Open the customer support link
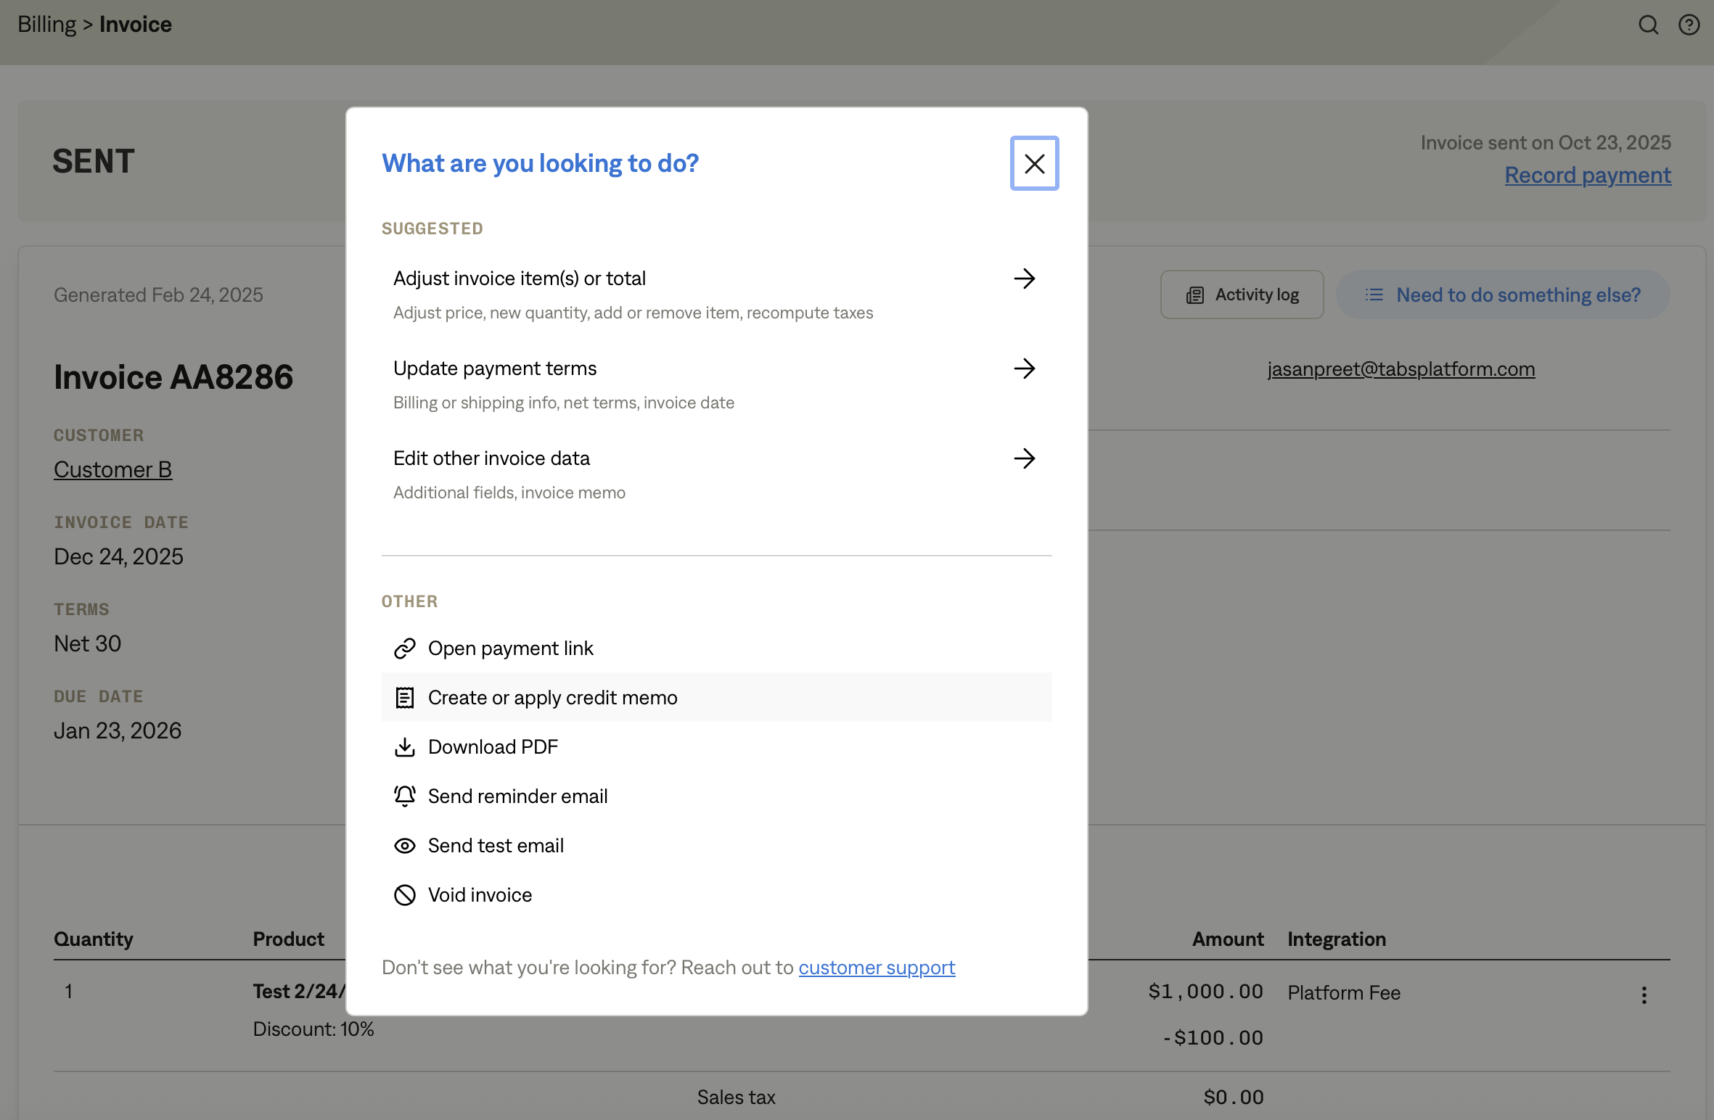Viewport: 1714px width, 1120px height. (877, 967)
